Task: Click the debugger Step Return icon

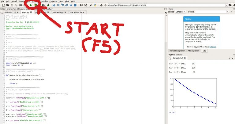Action: tap(67, 5)
